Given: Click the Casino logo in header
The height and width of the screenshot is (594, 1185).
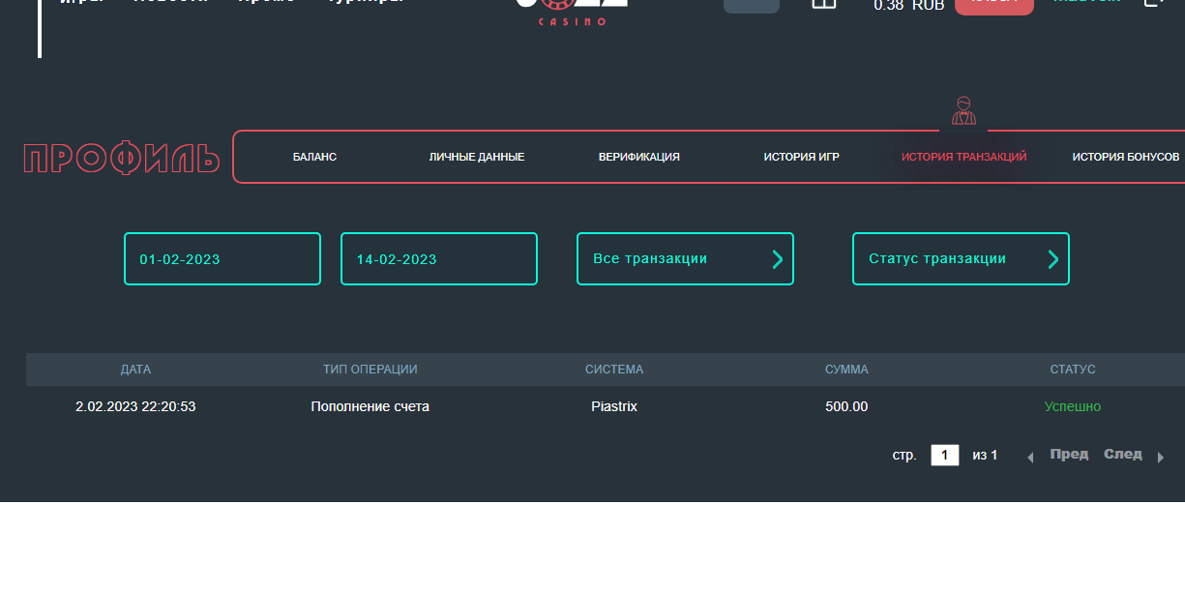Looking at the screenshot, I should pos(572,12).
